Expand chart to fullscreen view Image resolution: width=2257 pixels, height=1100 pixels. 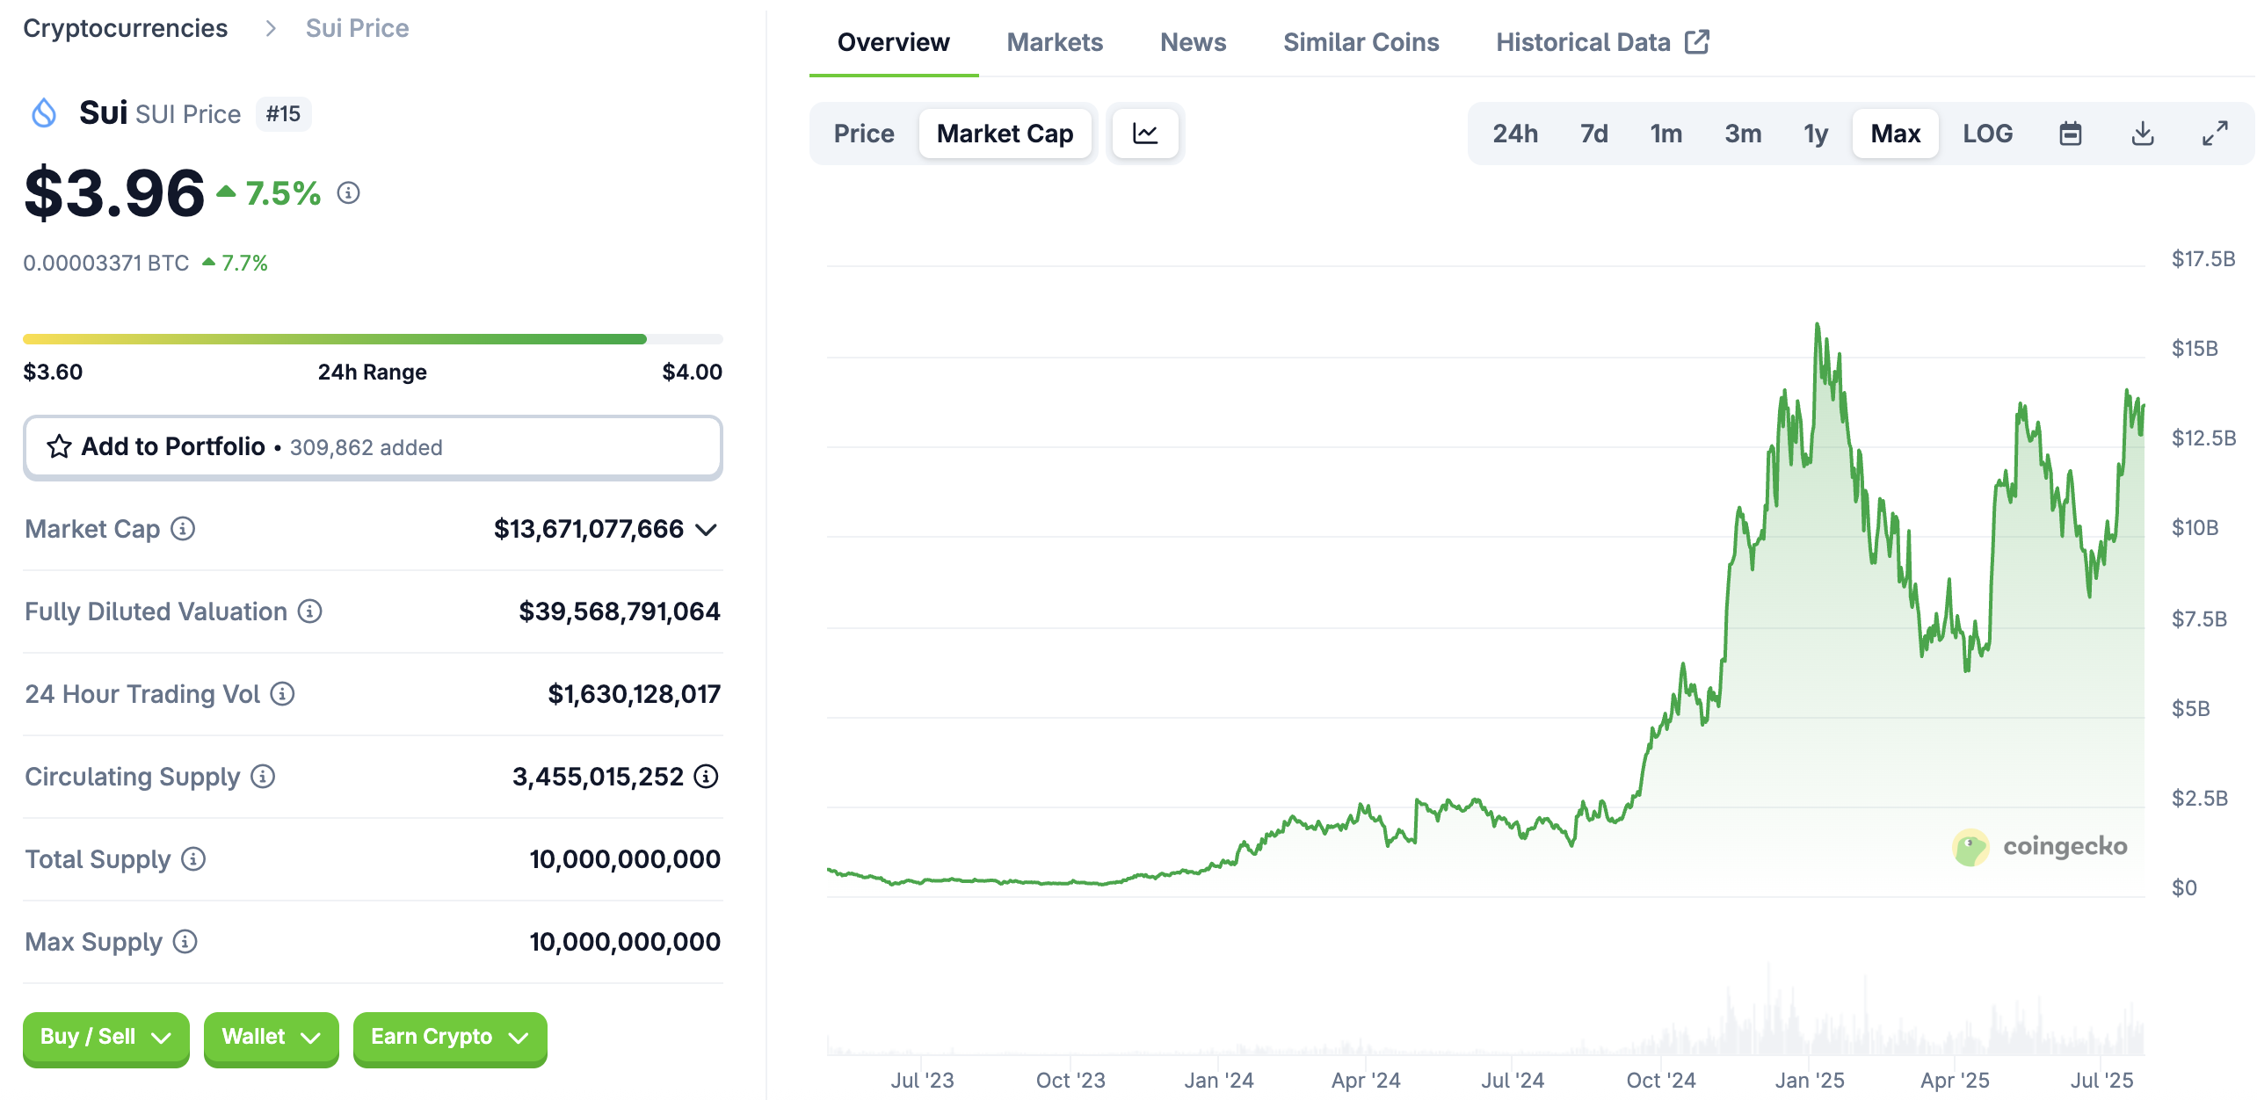pyautogui.click(x=2215, y=134)
